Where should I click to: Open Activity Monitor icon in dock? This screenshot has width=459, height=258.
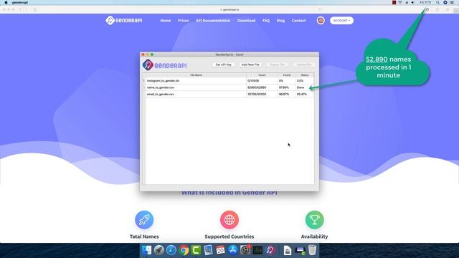click(x=257, y=250)
